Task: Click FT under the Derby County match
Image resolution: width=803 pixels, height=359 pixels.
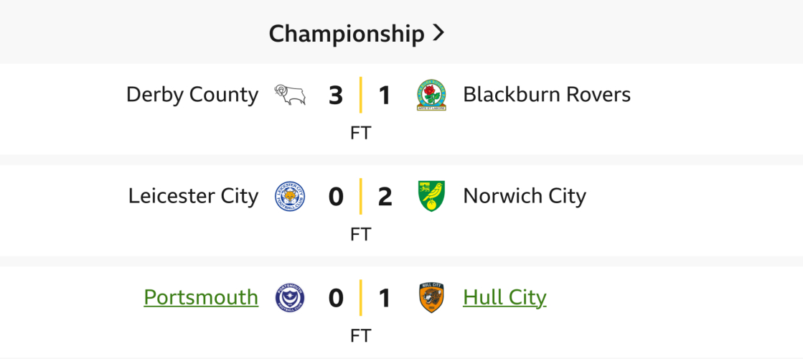Action: point(360,134)
